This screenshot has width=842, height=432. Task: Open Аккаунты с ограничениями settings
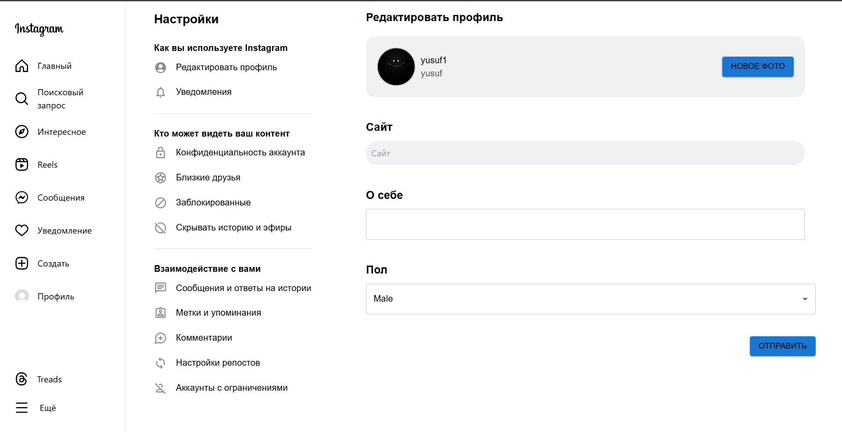(x=232, y=388)
